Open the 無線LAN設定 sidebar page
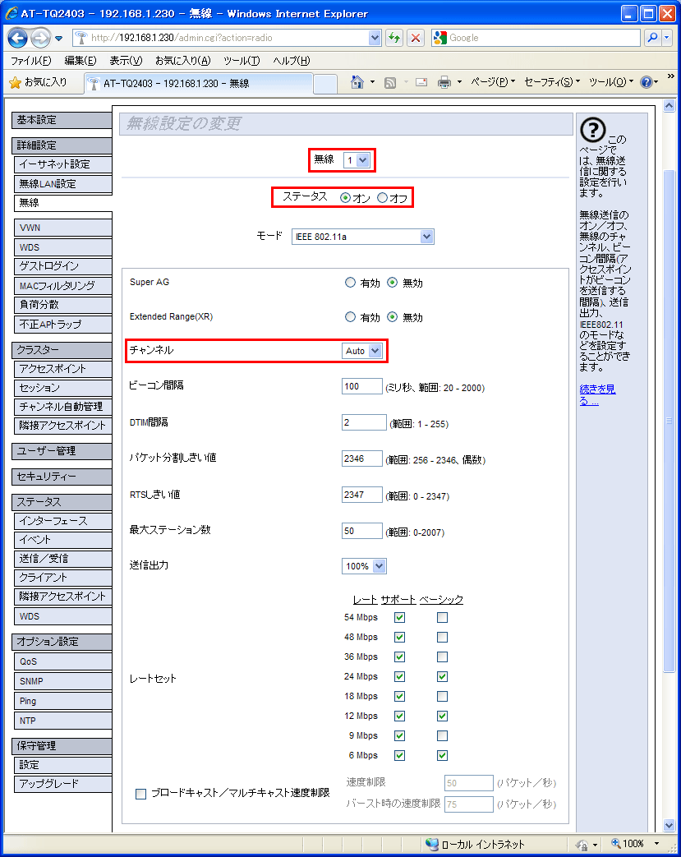 pyautogui.click(x=63, y=184)
